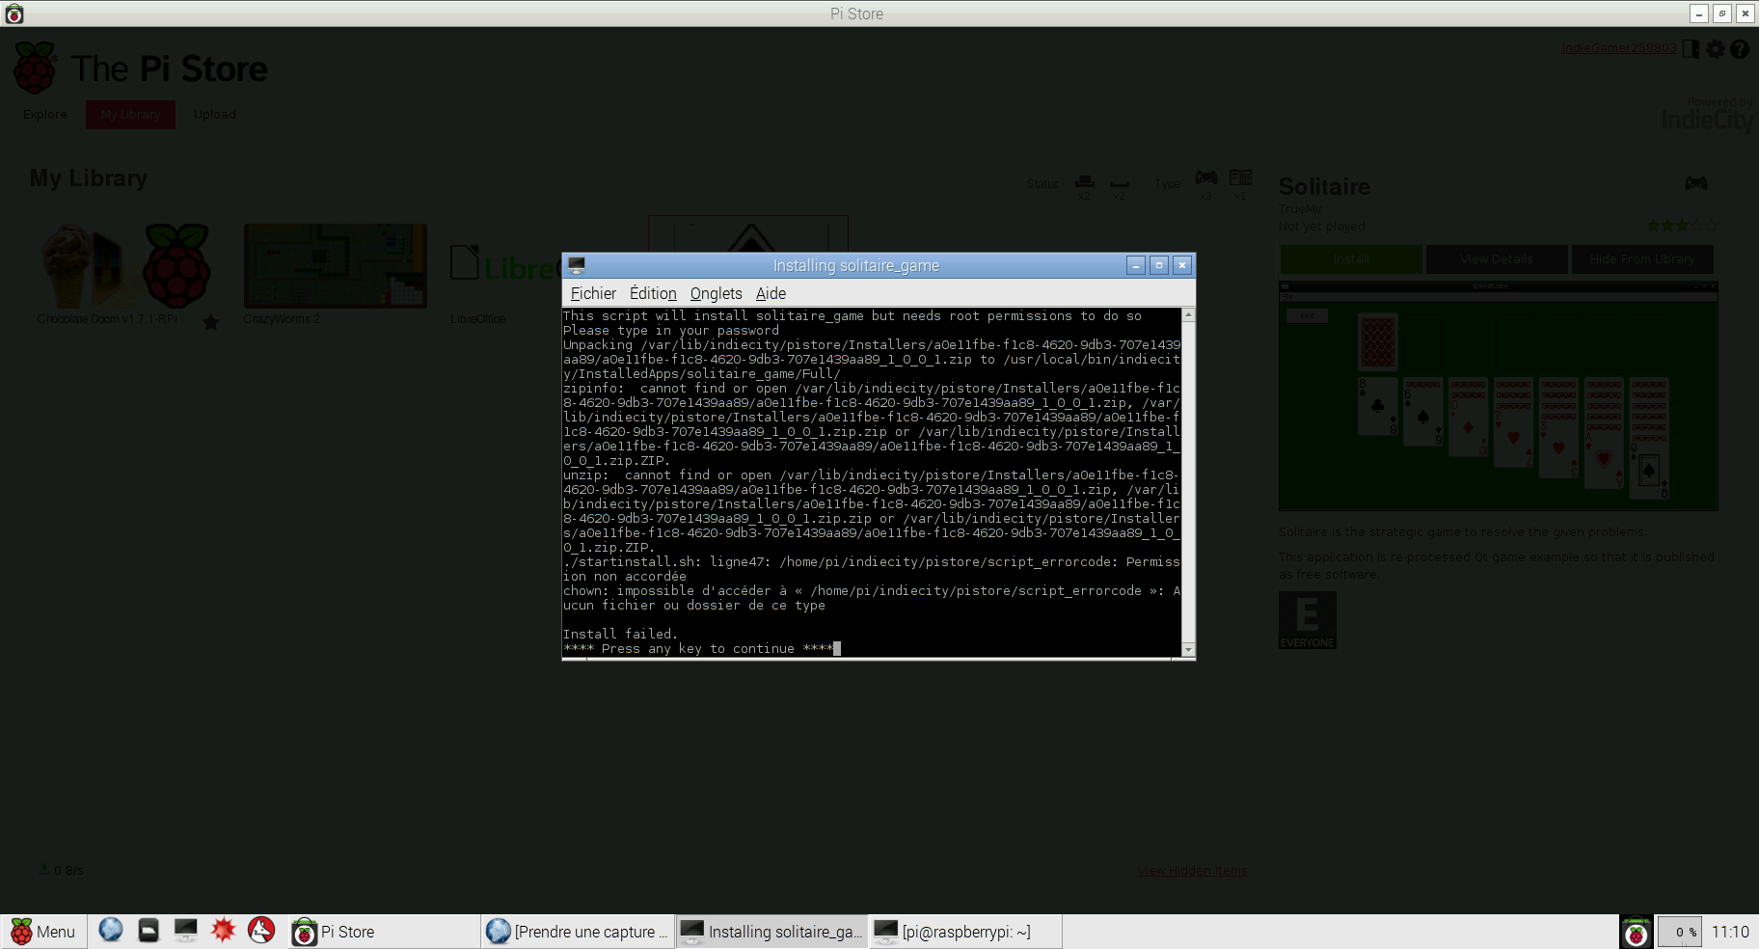Open Pi Store settings gear icon
The height and width of the screenshot is (949, 1759).
pyautogui.click(x=1716, y=48)
